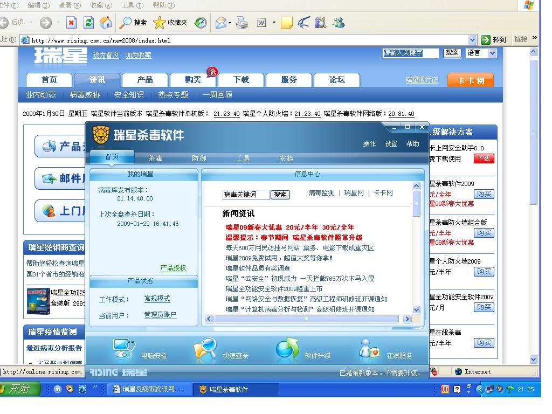Click the Messenger people icon in the toolbar

339,23
